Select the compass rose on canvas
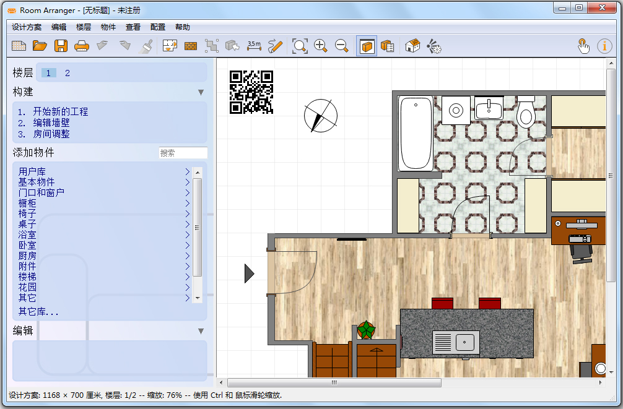This screenshot has width=623, height=409. point(321,116)
